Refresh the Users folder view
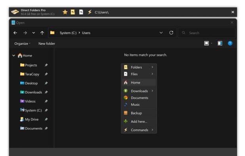The width and height of the screenshot is (245, 156). [x=171, y=32]
